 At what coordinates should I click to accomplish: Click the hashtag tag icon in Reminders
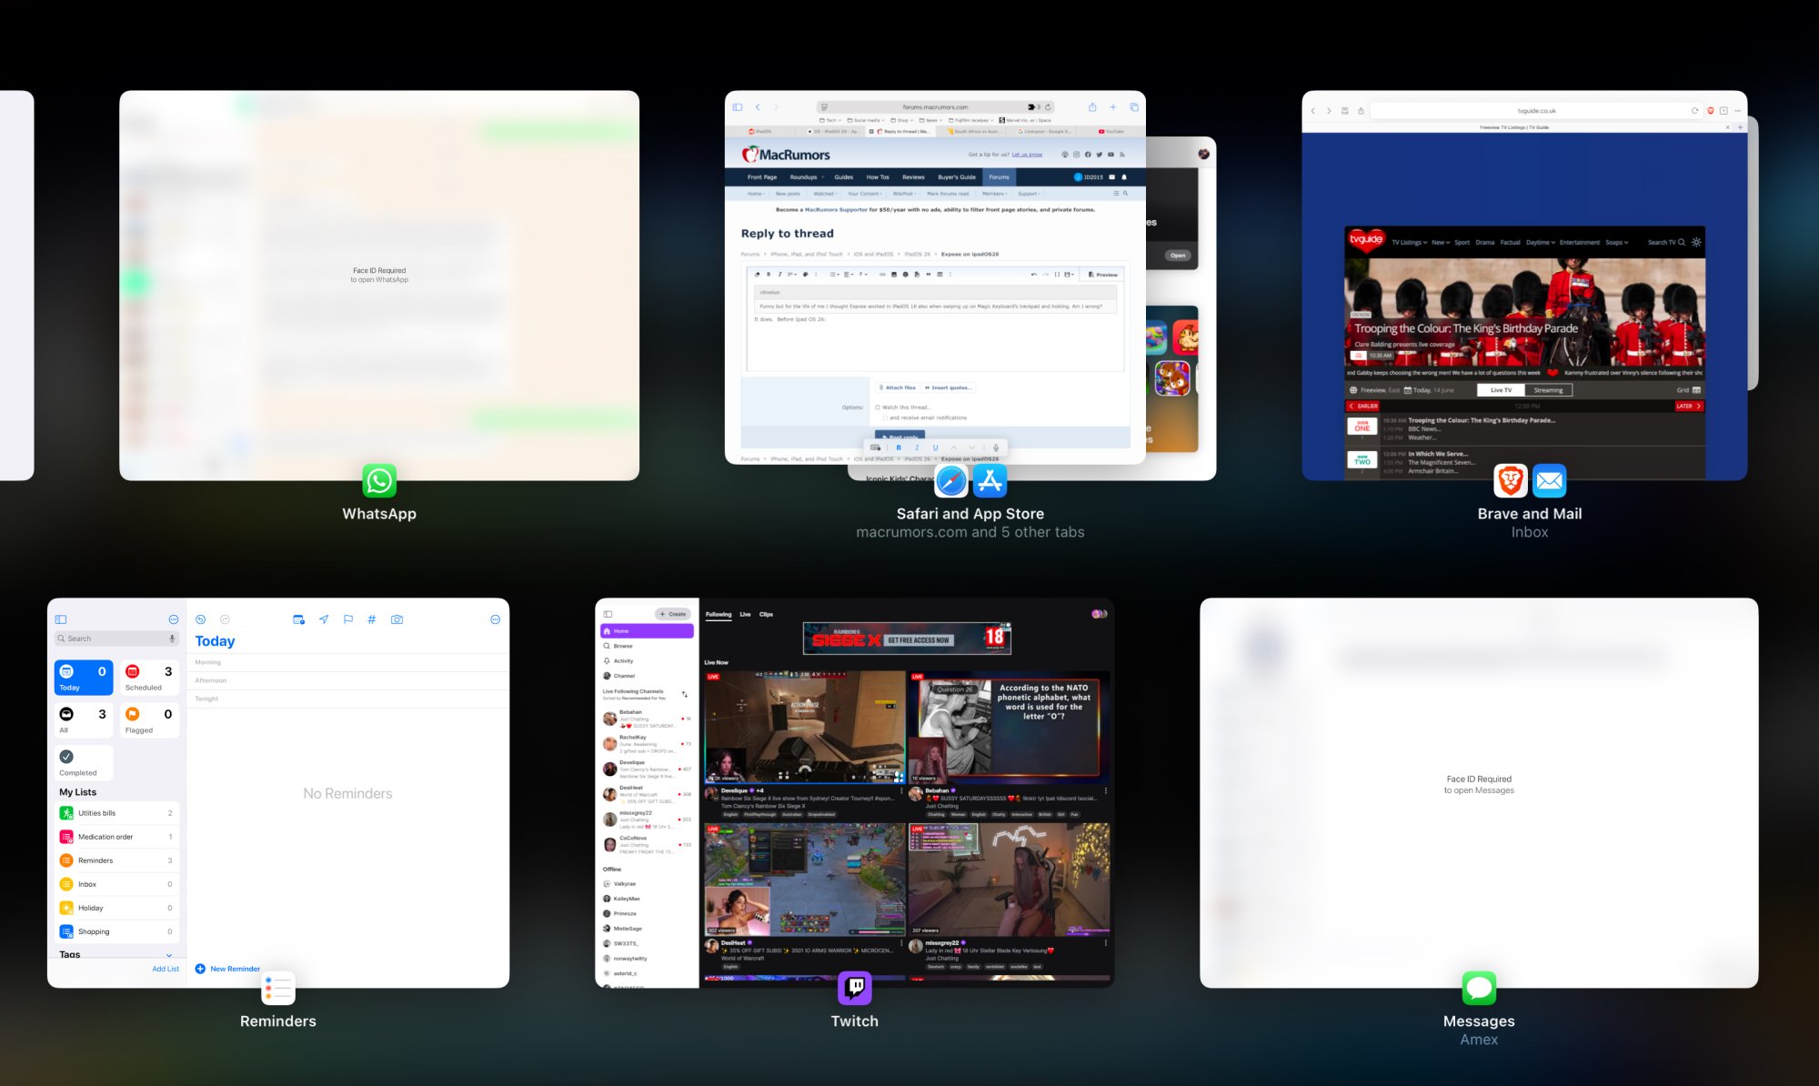371,619
